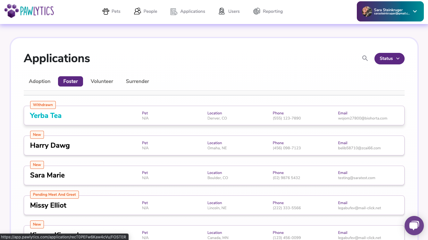This screenshot has height=240, width=428.
Task: Click phone number (555) 123-7890
Action: point(287,118)
